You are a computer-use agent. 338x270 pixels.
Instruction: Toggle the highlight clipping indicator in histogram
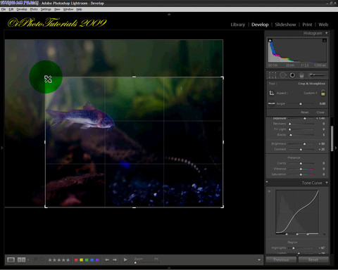coord(325,40)
